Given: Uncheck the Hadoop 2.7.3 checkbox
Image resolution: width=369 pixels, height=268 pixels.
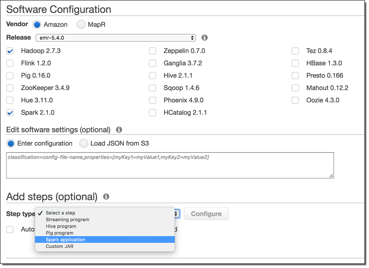Looking at the screenshot, I should tap(10, 51).
